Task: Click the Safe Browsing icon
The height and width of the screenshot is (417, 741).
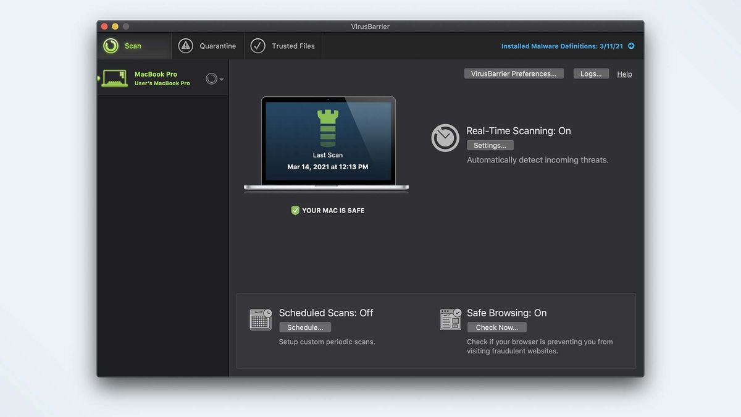Action: [450, 319]
